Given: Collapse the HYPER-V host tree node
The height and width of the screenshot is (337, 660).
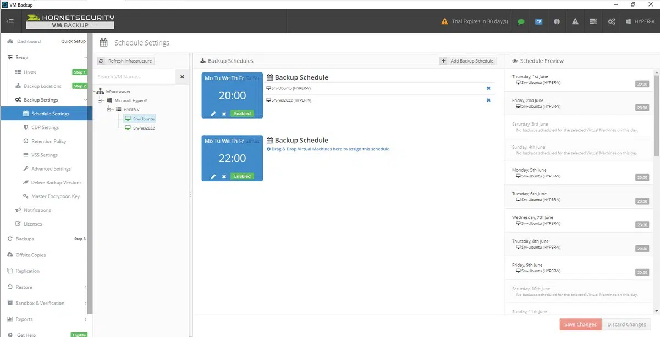Looking at the screenshot, I should coord(110,109).
